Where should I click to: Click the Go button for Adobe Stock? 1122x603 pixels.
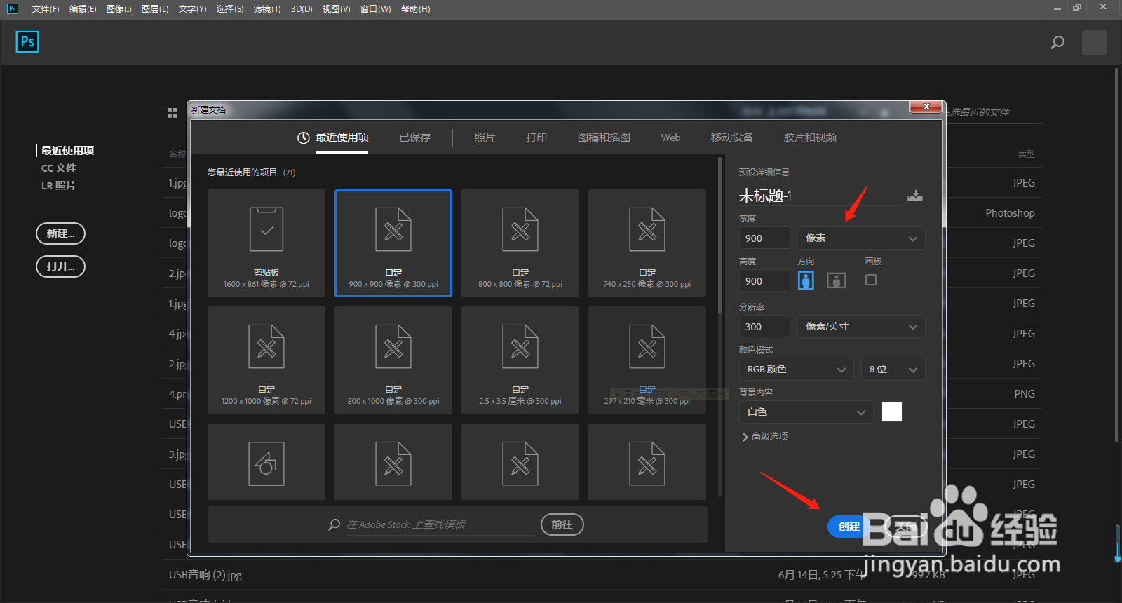(x=562, y=524)
